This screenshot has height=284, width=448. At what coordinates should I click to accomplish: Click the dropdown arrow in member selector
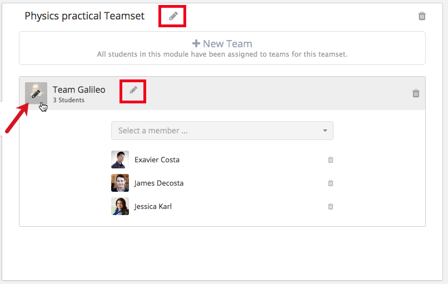coord(325,131)
